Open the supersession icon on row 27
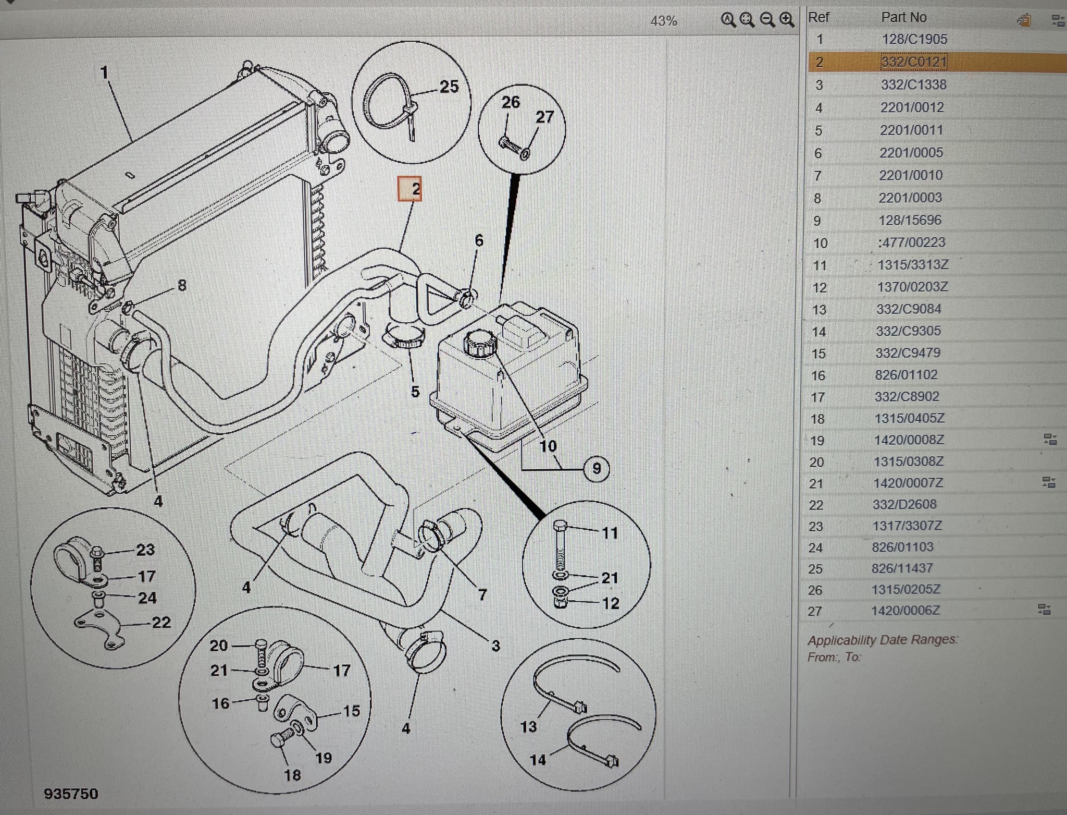The image size is (1067, 815). [1044, 609]
